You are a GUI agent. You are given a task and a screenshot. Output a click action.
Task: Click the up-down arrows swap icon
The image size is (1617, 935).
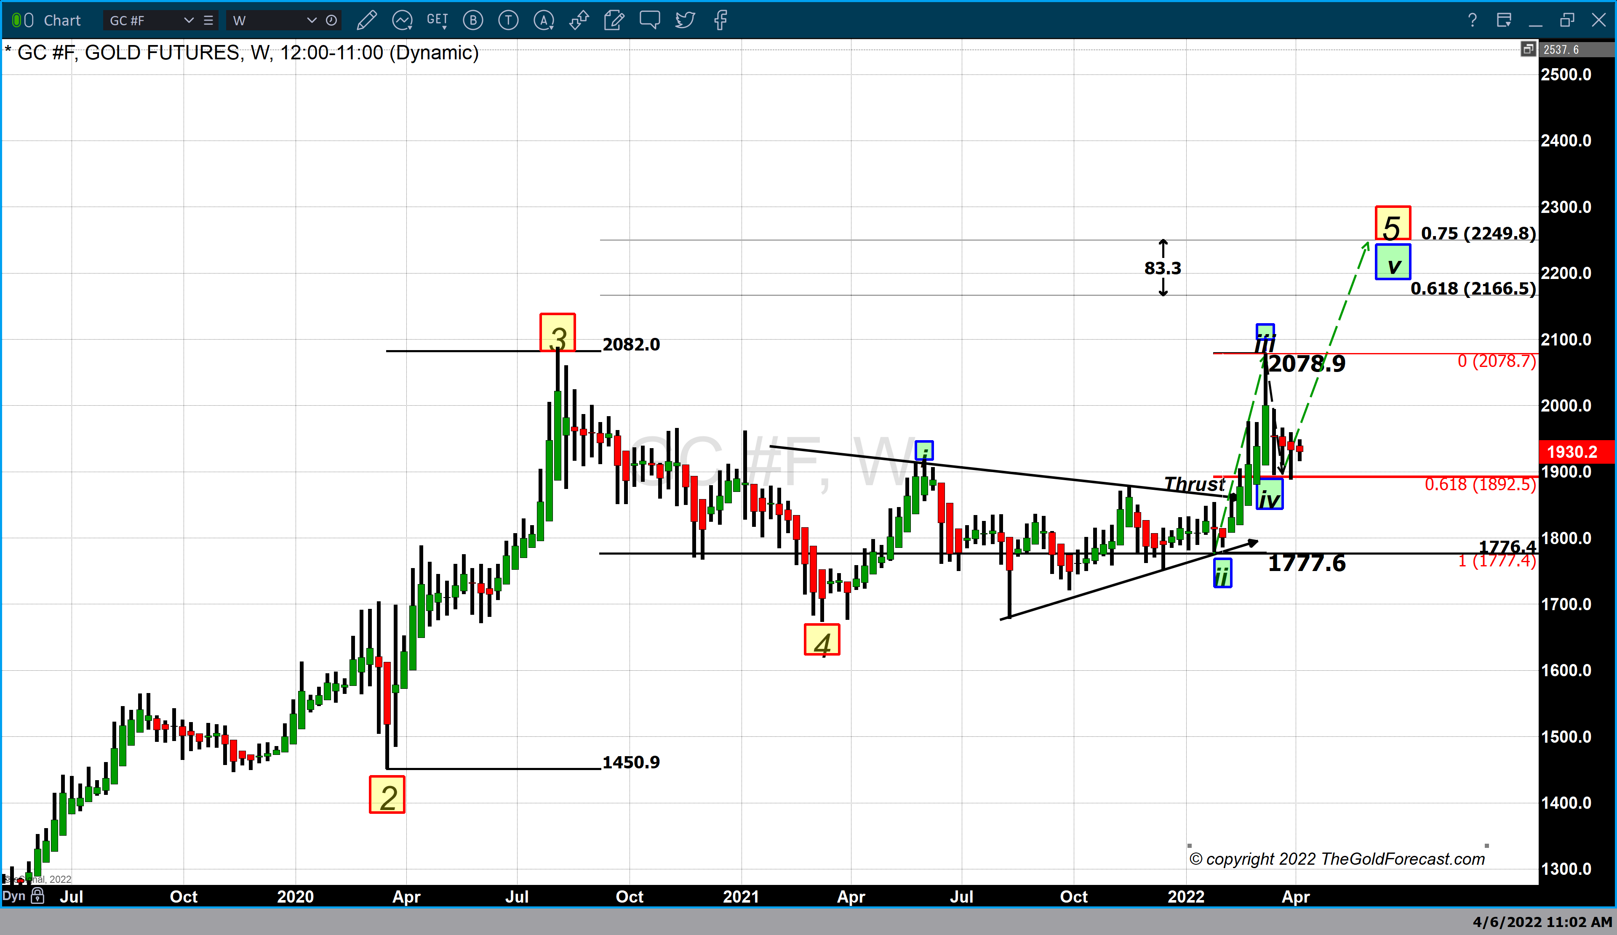coord(579,21)
